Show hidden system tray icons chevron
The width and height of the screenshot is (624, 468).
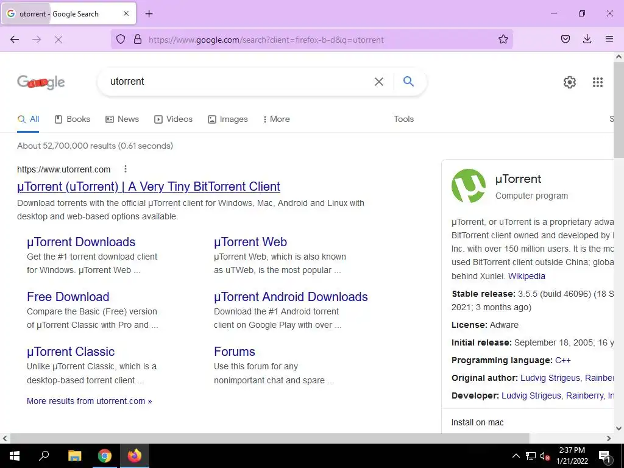[x=516, y=456]
